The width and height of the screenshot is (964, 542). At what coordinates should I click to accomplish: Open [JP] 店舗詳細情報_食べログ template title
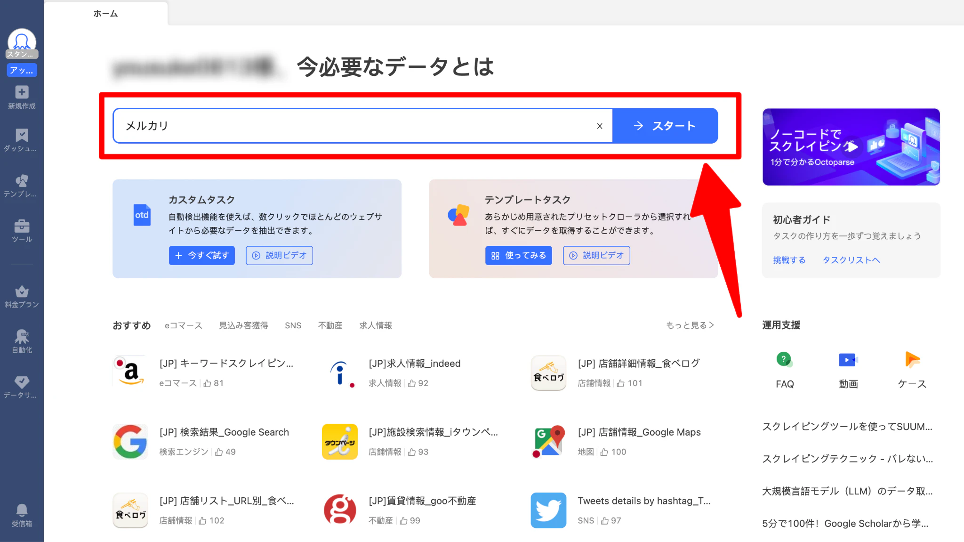click(639, 364)
